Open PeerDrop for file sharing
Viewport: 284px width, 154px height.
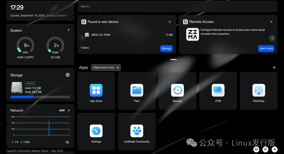pyautogui.click(x=258, y=91)
